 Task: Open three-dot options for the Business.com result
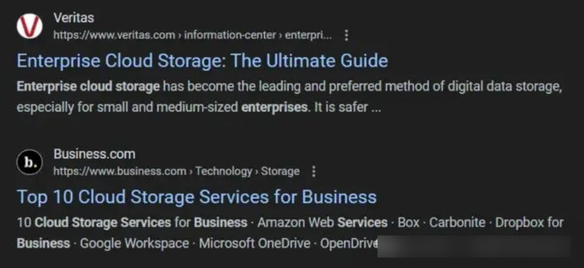(314, 171)
